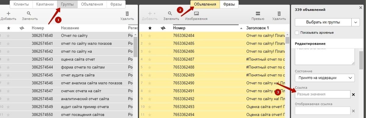The height and width of the screenshot is (118, 366).
Task: Click the Разные значения text area
Action: tap(325, 56)
